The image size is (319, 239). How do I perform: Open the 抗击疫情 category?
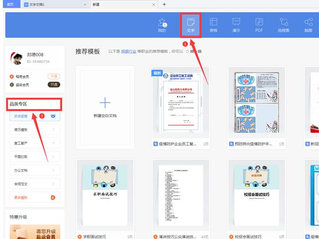tap(35, 116)
